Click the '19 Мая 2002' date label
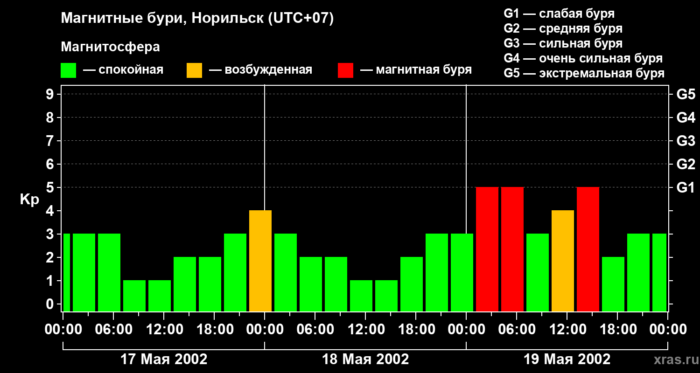The width and height of the screenshot is (700, 373). coord(567,359)
